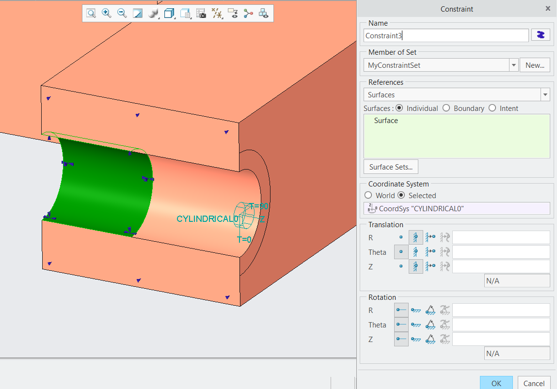This screenshot has width=557, height=389.
Task: Select the Zoom In magnifier tool
Action: [107, 13]
